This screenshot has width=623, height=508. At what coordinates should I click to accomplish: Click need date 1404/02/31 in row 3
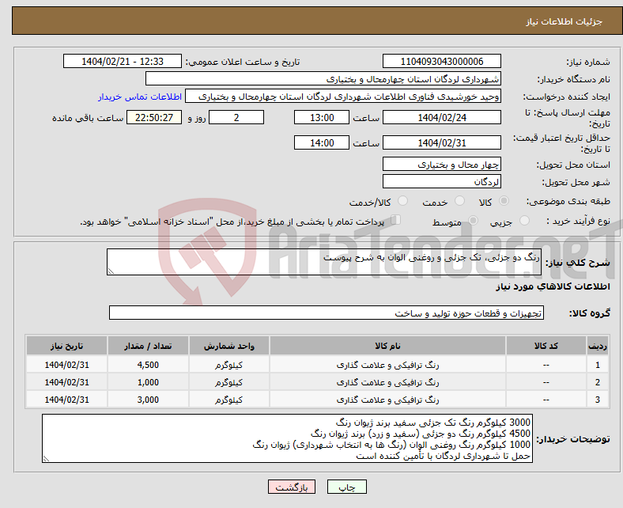tap(66, 400)
